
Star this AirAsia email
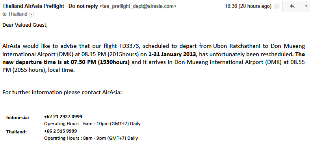pos(277,6)
